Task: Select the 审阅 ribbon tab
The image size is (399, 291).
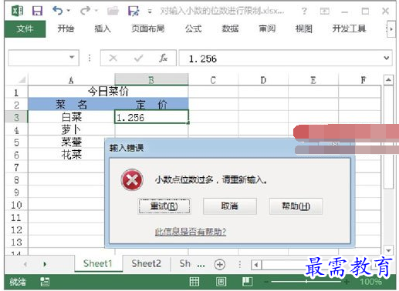Action: pyautogui.click(x=267, y=28)
